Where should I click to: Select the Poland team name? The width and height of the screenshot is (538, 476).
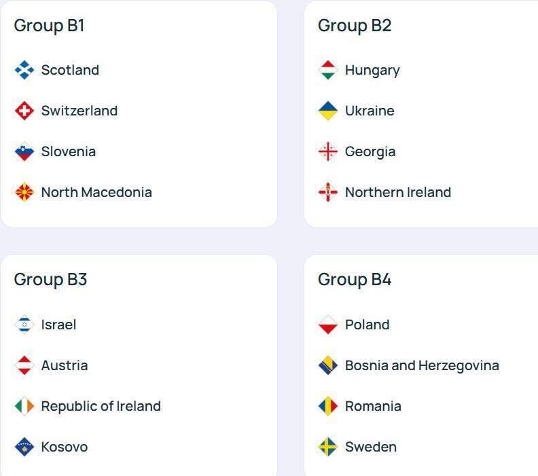[367, 325]
